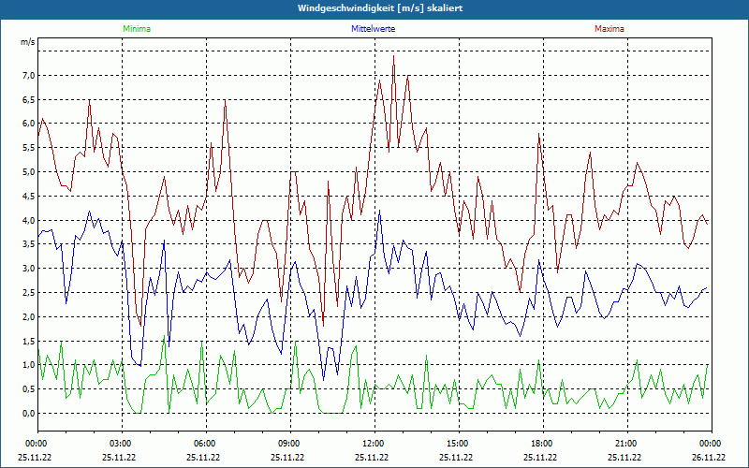Click the '3,5' y-axis value

click(x=29, y=244)
